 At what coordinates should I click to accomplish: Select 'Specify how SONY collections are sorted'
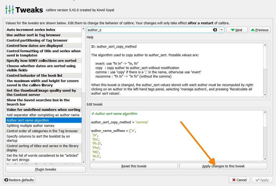[x=44, y=60]
